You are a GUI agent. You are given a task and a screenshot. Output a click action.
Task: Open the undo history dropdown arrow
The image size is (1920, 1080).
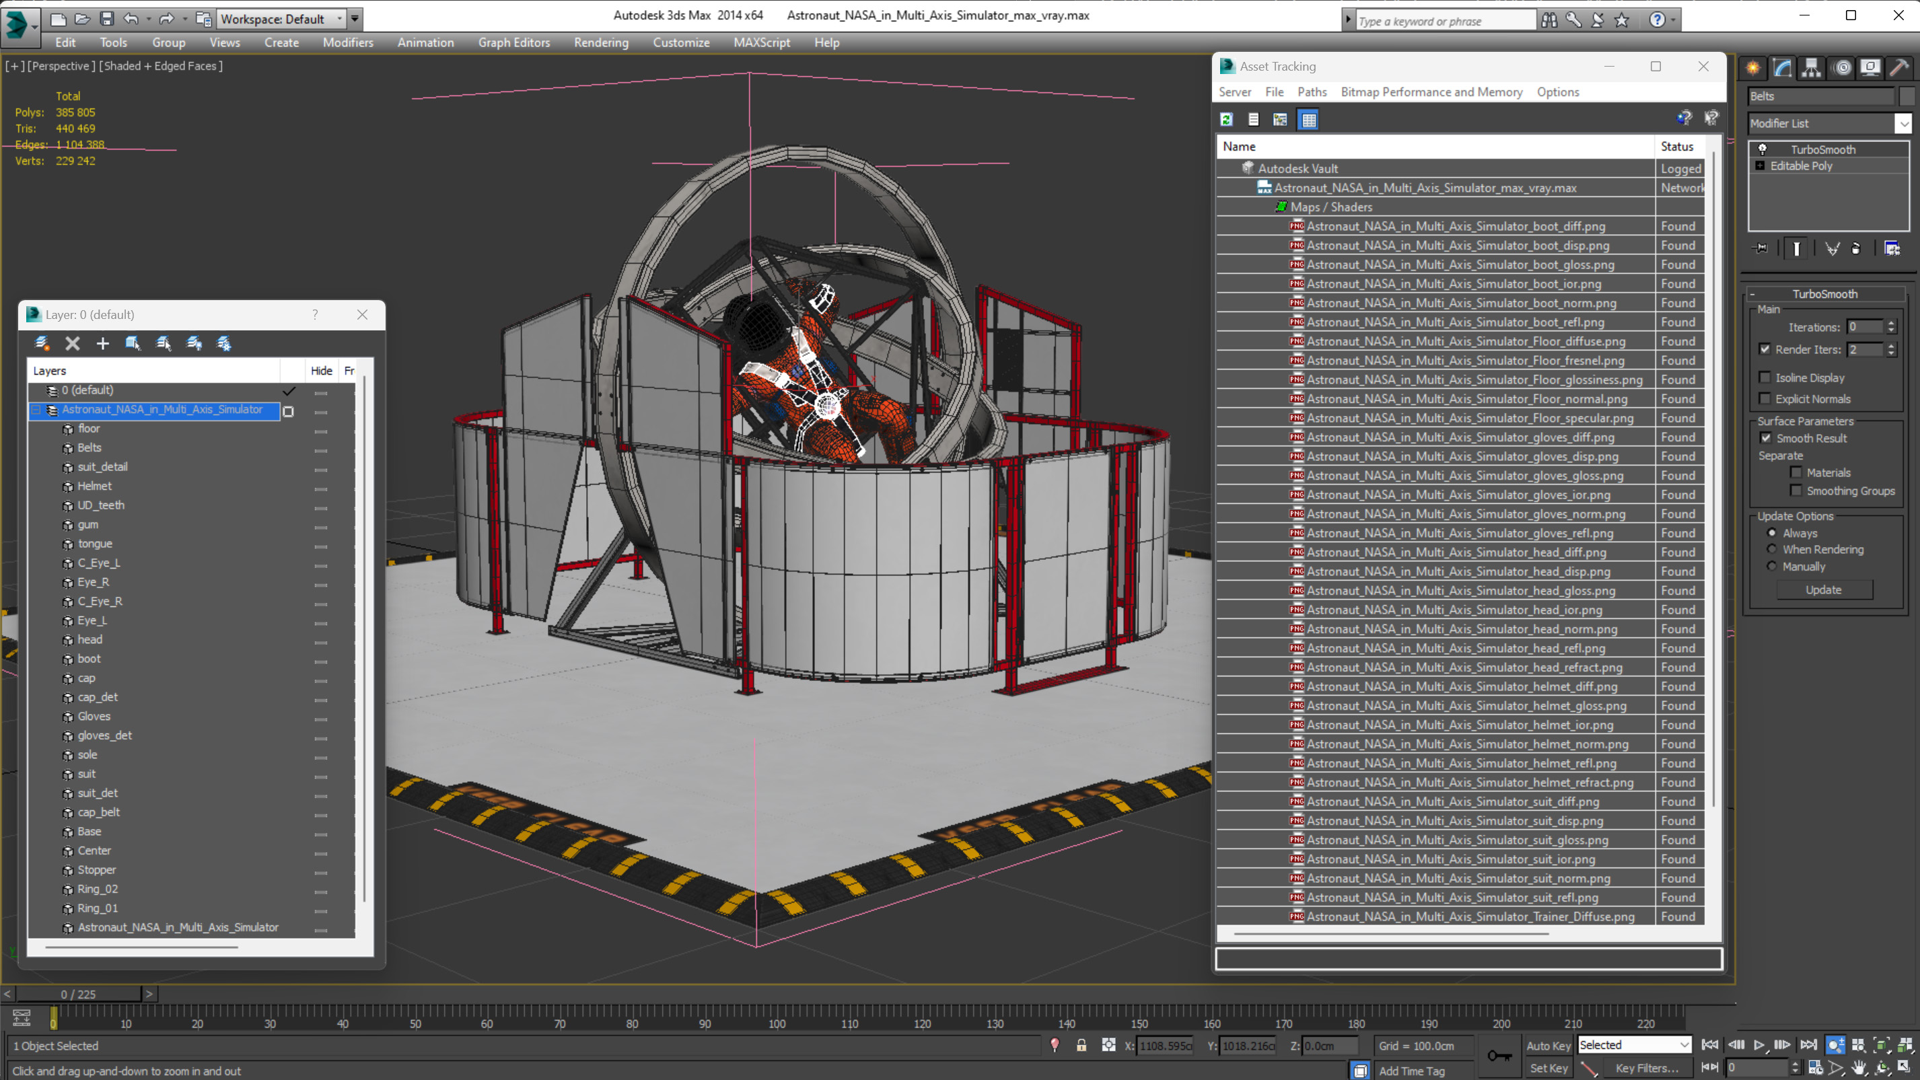pos(148,19)
